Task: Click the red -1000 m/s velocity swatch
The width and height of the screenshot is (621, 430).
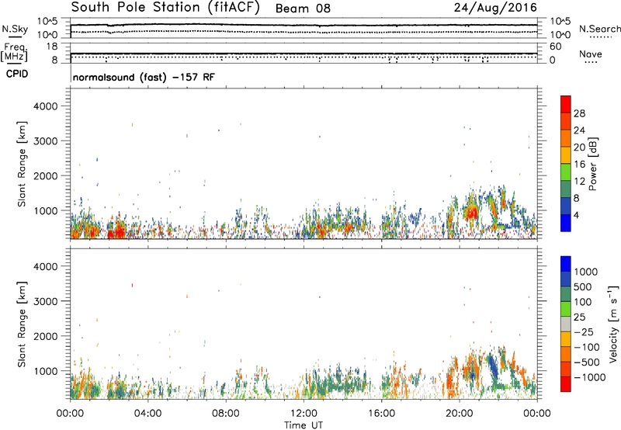Action: pos(566,384)
